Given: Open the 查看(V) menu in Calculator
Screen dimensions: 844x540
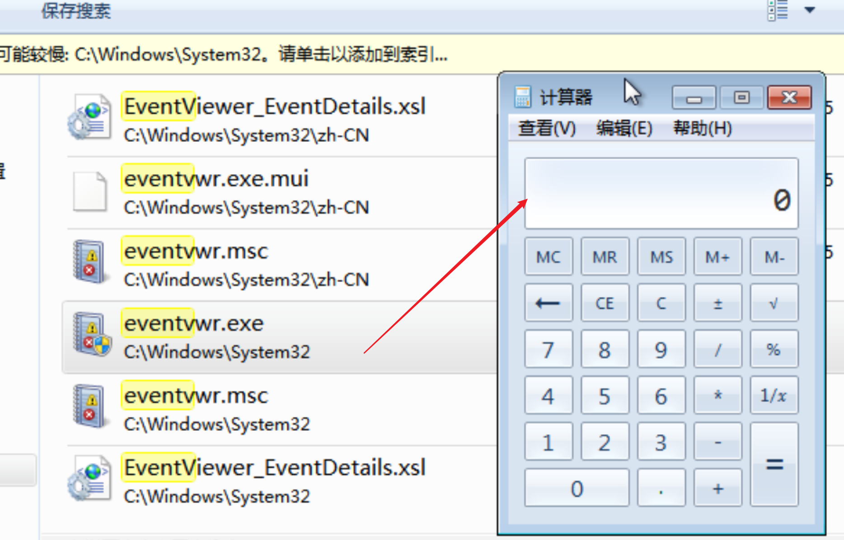Looking at the screenshot, I should tap(547, 128).
